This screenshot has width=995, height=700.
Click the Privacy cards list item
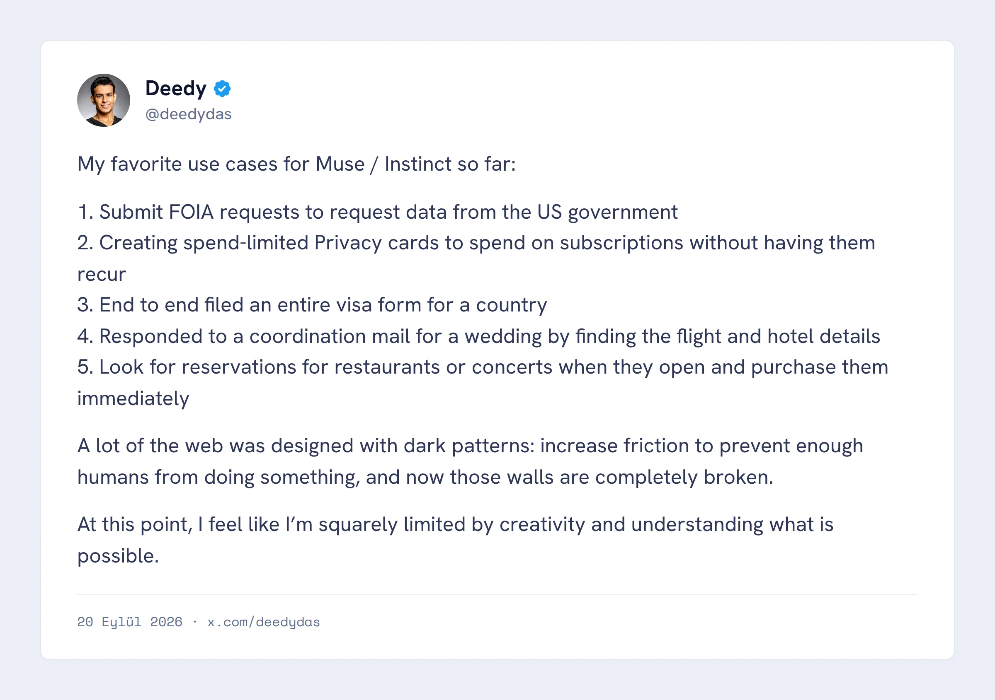pos(476,258)
